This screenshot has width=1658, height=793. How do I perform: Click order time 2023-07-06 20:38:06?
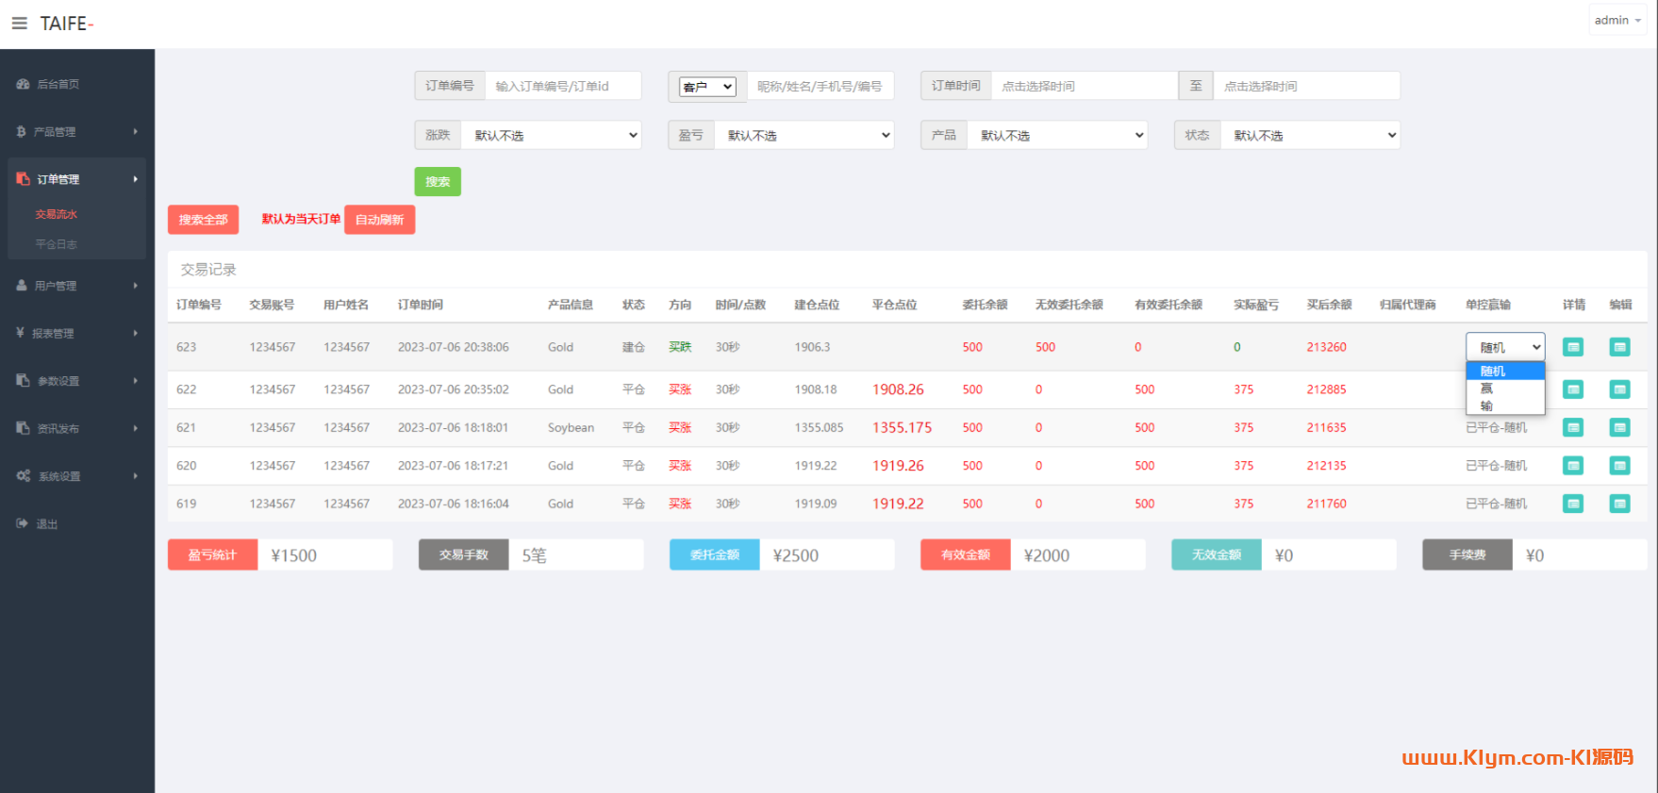point(454,347)
